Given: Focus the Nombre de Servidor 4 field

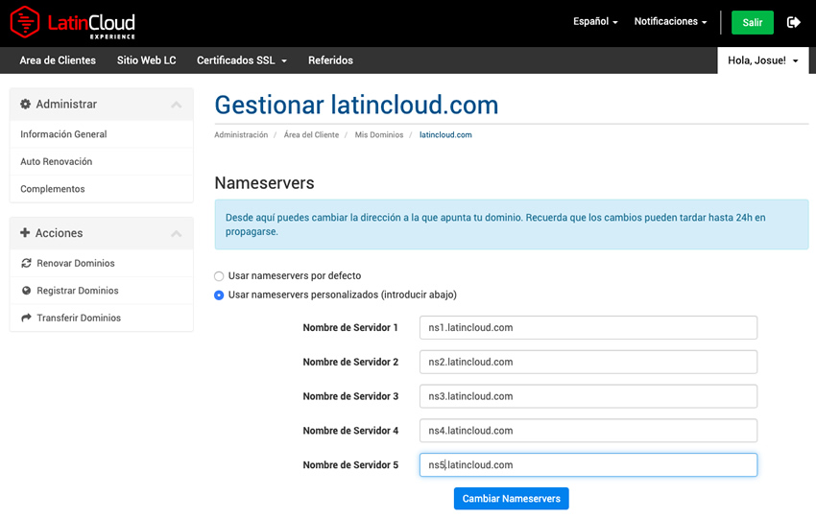Looking at the screenshot, I should tap(588, 431).
